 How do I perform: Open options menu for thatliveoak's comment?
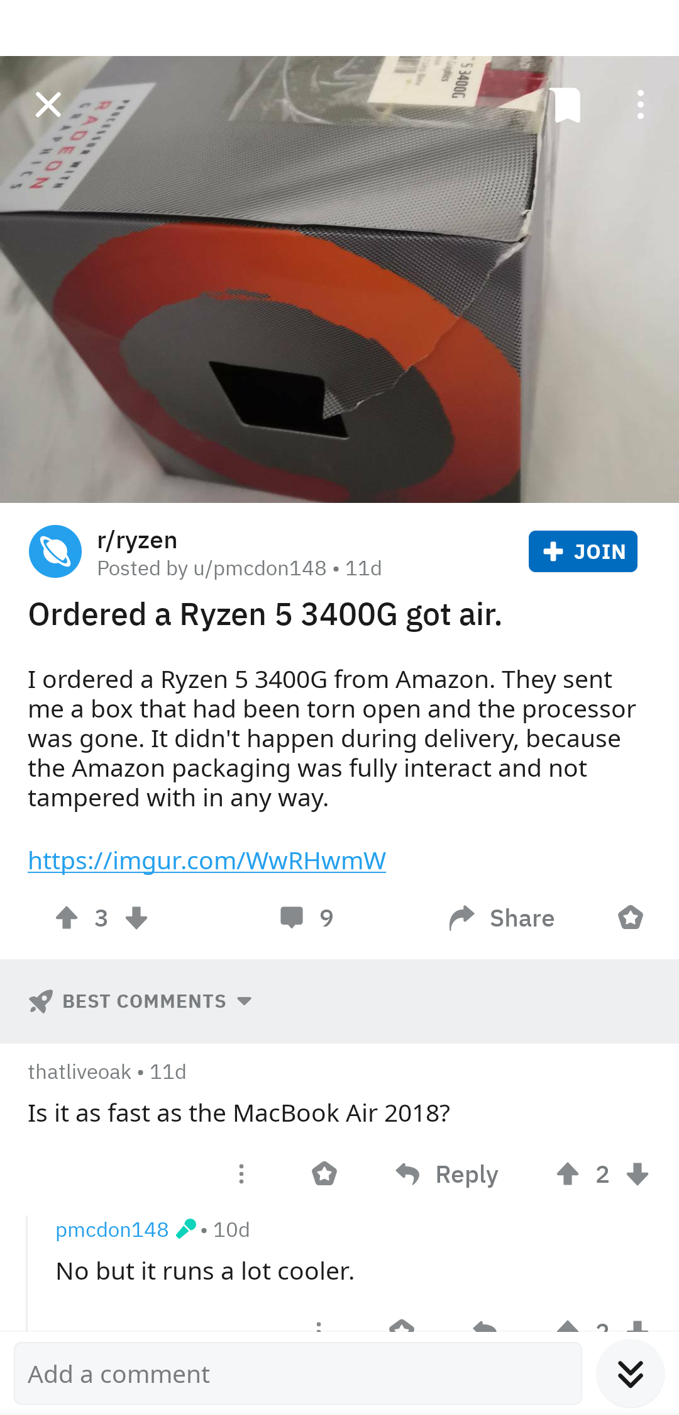tap(241, 1174)
